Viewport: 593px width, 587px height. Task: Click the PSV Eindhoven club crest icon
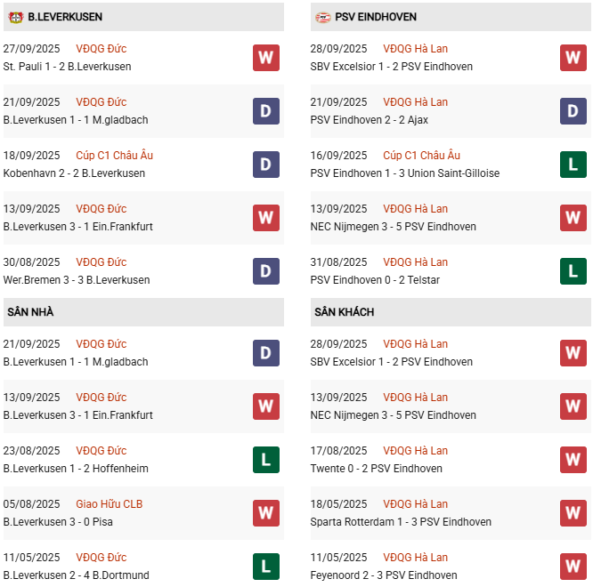pos(323,17)
